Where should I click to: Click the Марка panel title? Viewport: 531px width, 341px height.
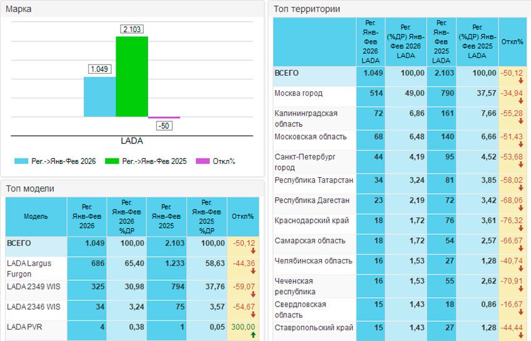click(x=19, y=9)
